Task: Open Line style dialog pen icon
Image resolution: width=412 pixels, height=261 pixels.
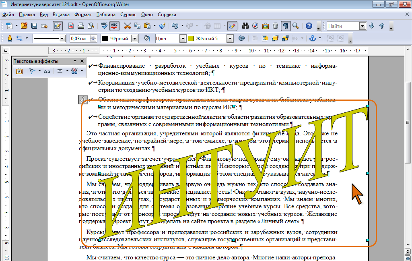Action: coord(10,38)
